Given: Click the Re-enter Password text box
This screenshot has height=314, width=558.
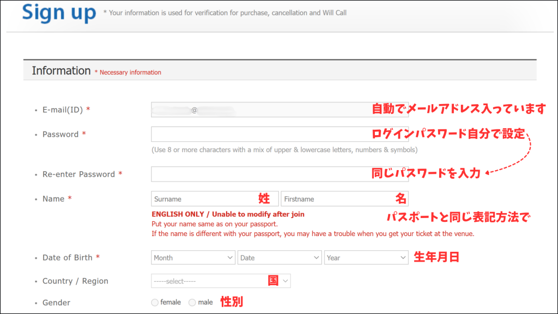Looking at the screenshot, I should click(260, 174).
